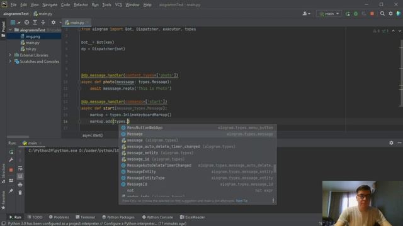Choose MenuButtonWebApp in the autocomplete list
This screenshot has width=403, height=226.
tap(197, 127)
